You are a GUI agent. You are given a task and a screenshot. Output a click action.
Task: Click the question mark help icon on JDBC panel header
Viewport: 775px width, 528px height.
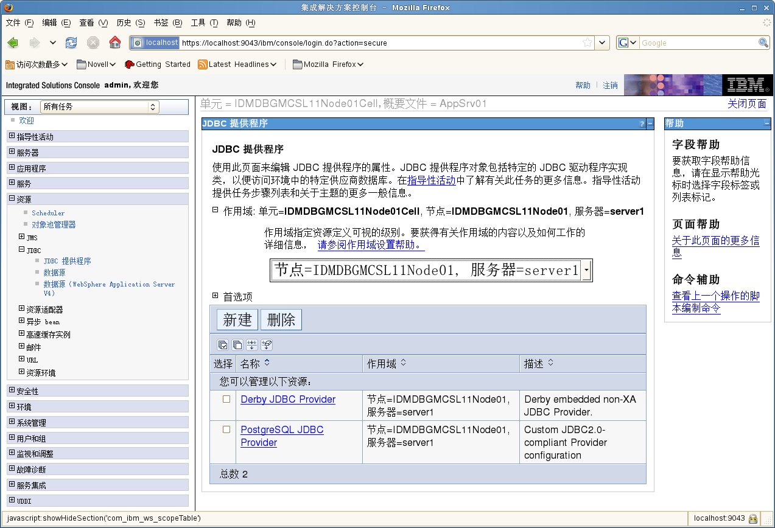(642, 123)
